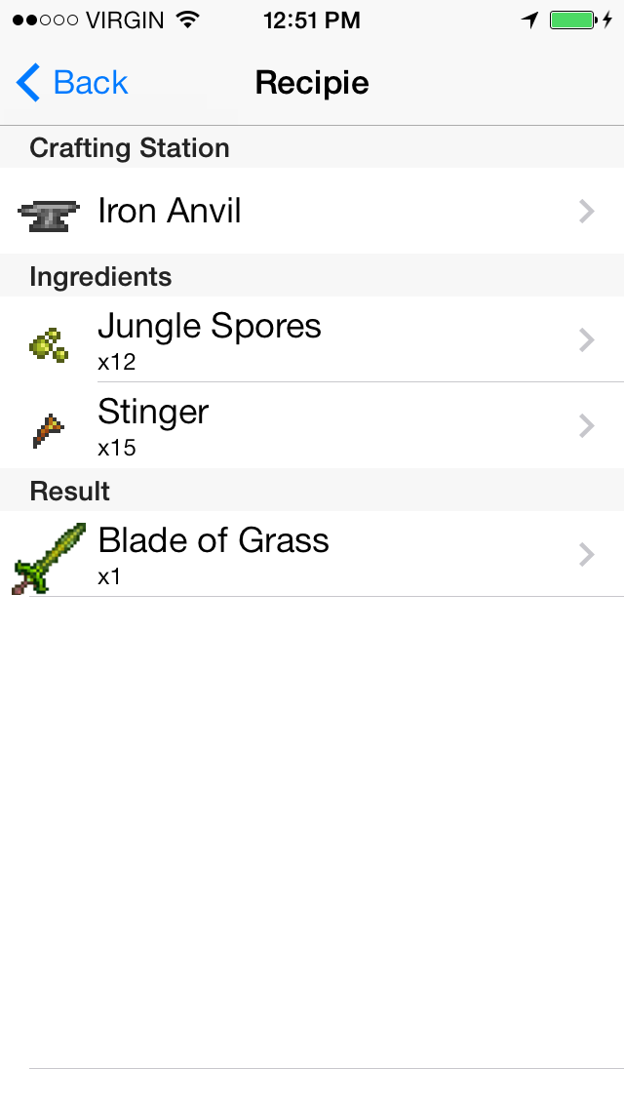Tap the Recipie title in navigation bar
The height and width of the screenshot is (1108, 624).
click(x=312, y=83)
